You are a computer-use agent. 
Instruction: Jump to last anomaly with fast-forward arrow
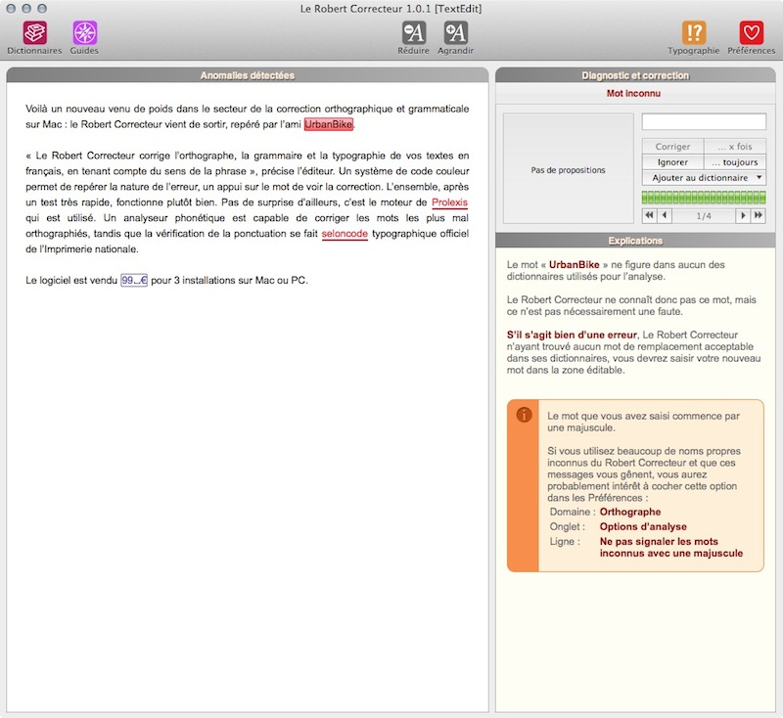point(758,215)
